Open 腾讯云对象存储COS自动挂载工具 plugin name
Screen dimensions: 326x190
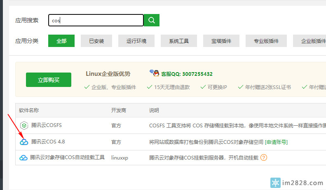pos(67,157)
